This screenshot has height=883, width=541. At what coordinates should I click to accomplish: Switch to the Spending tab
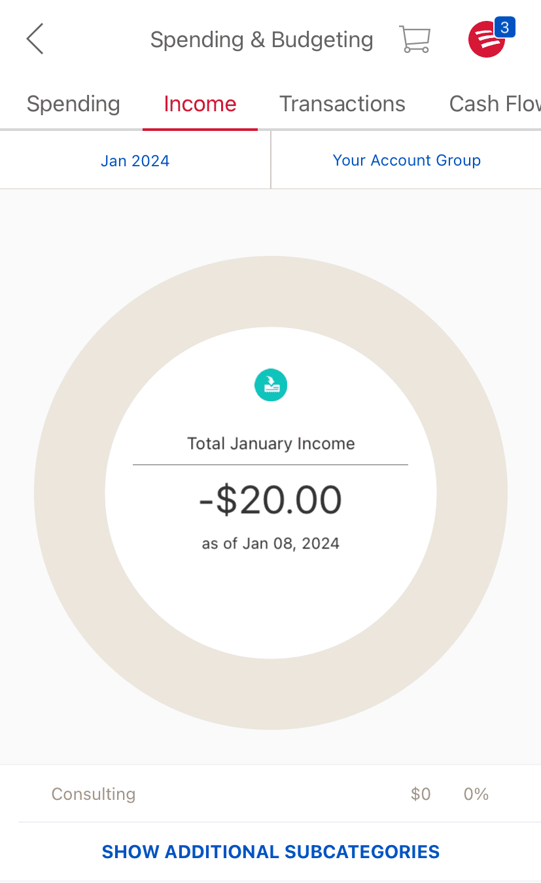[x=73, y=104]
